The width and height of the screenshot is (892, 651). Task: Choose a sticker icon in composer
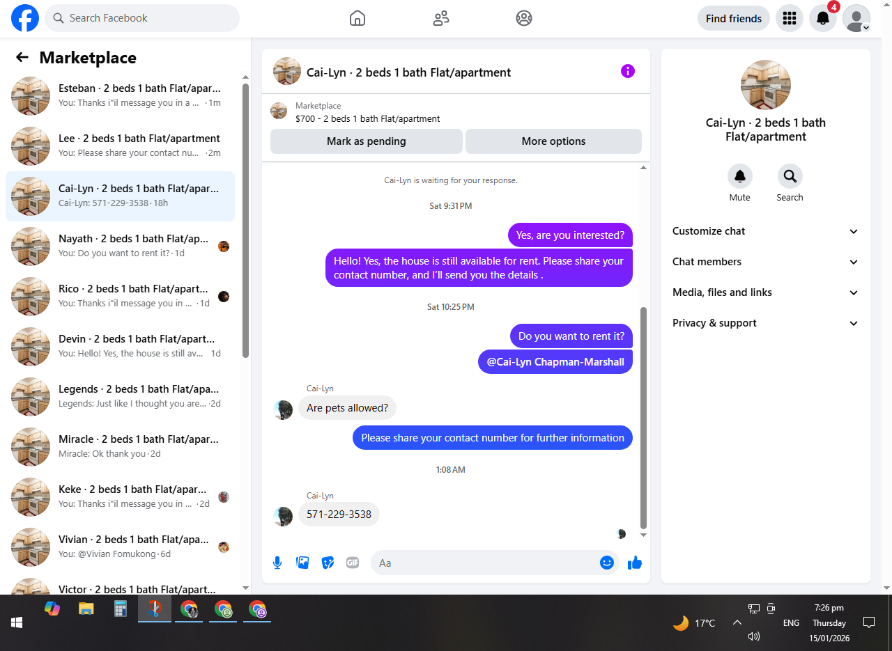(x=328, y=563)
